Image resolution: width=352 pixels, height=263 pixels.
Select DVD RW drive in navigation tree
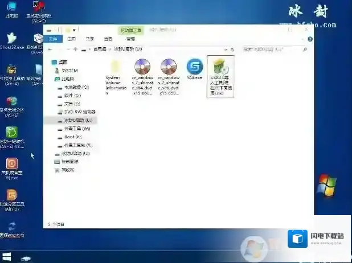(x=79, y=112)
